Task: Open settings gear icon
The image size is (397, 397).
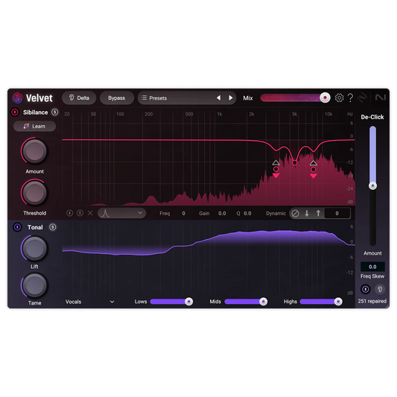Action: (x=339, y=98)
